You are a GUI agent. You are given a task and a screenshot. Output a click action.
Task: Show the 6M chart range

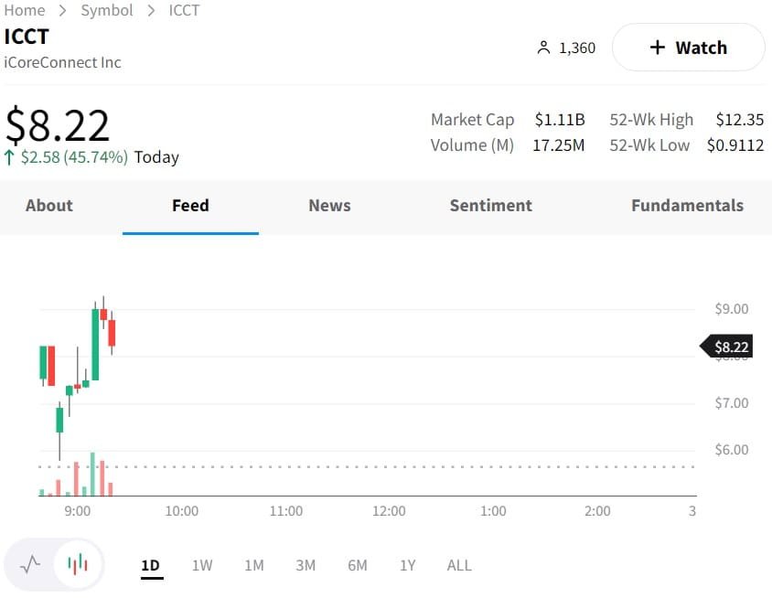tap(358, 565)
